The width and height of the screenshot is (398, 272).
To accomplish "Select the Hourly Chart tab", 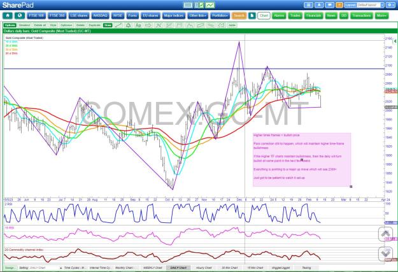I will (204, 268).
